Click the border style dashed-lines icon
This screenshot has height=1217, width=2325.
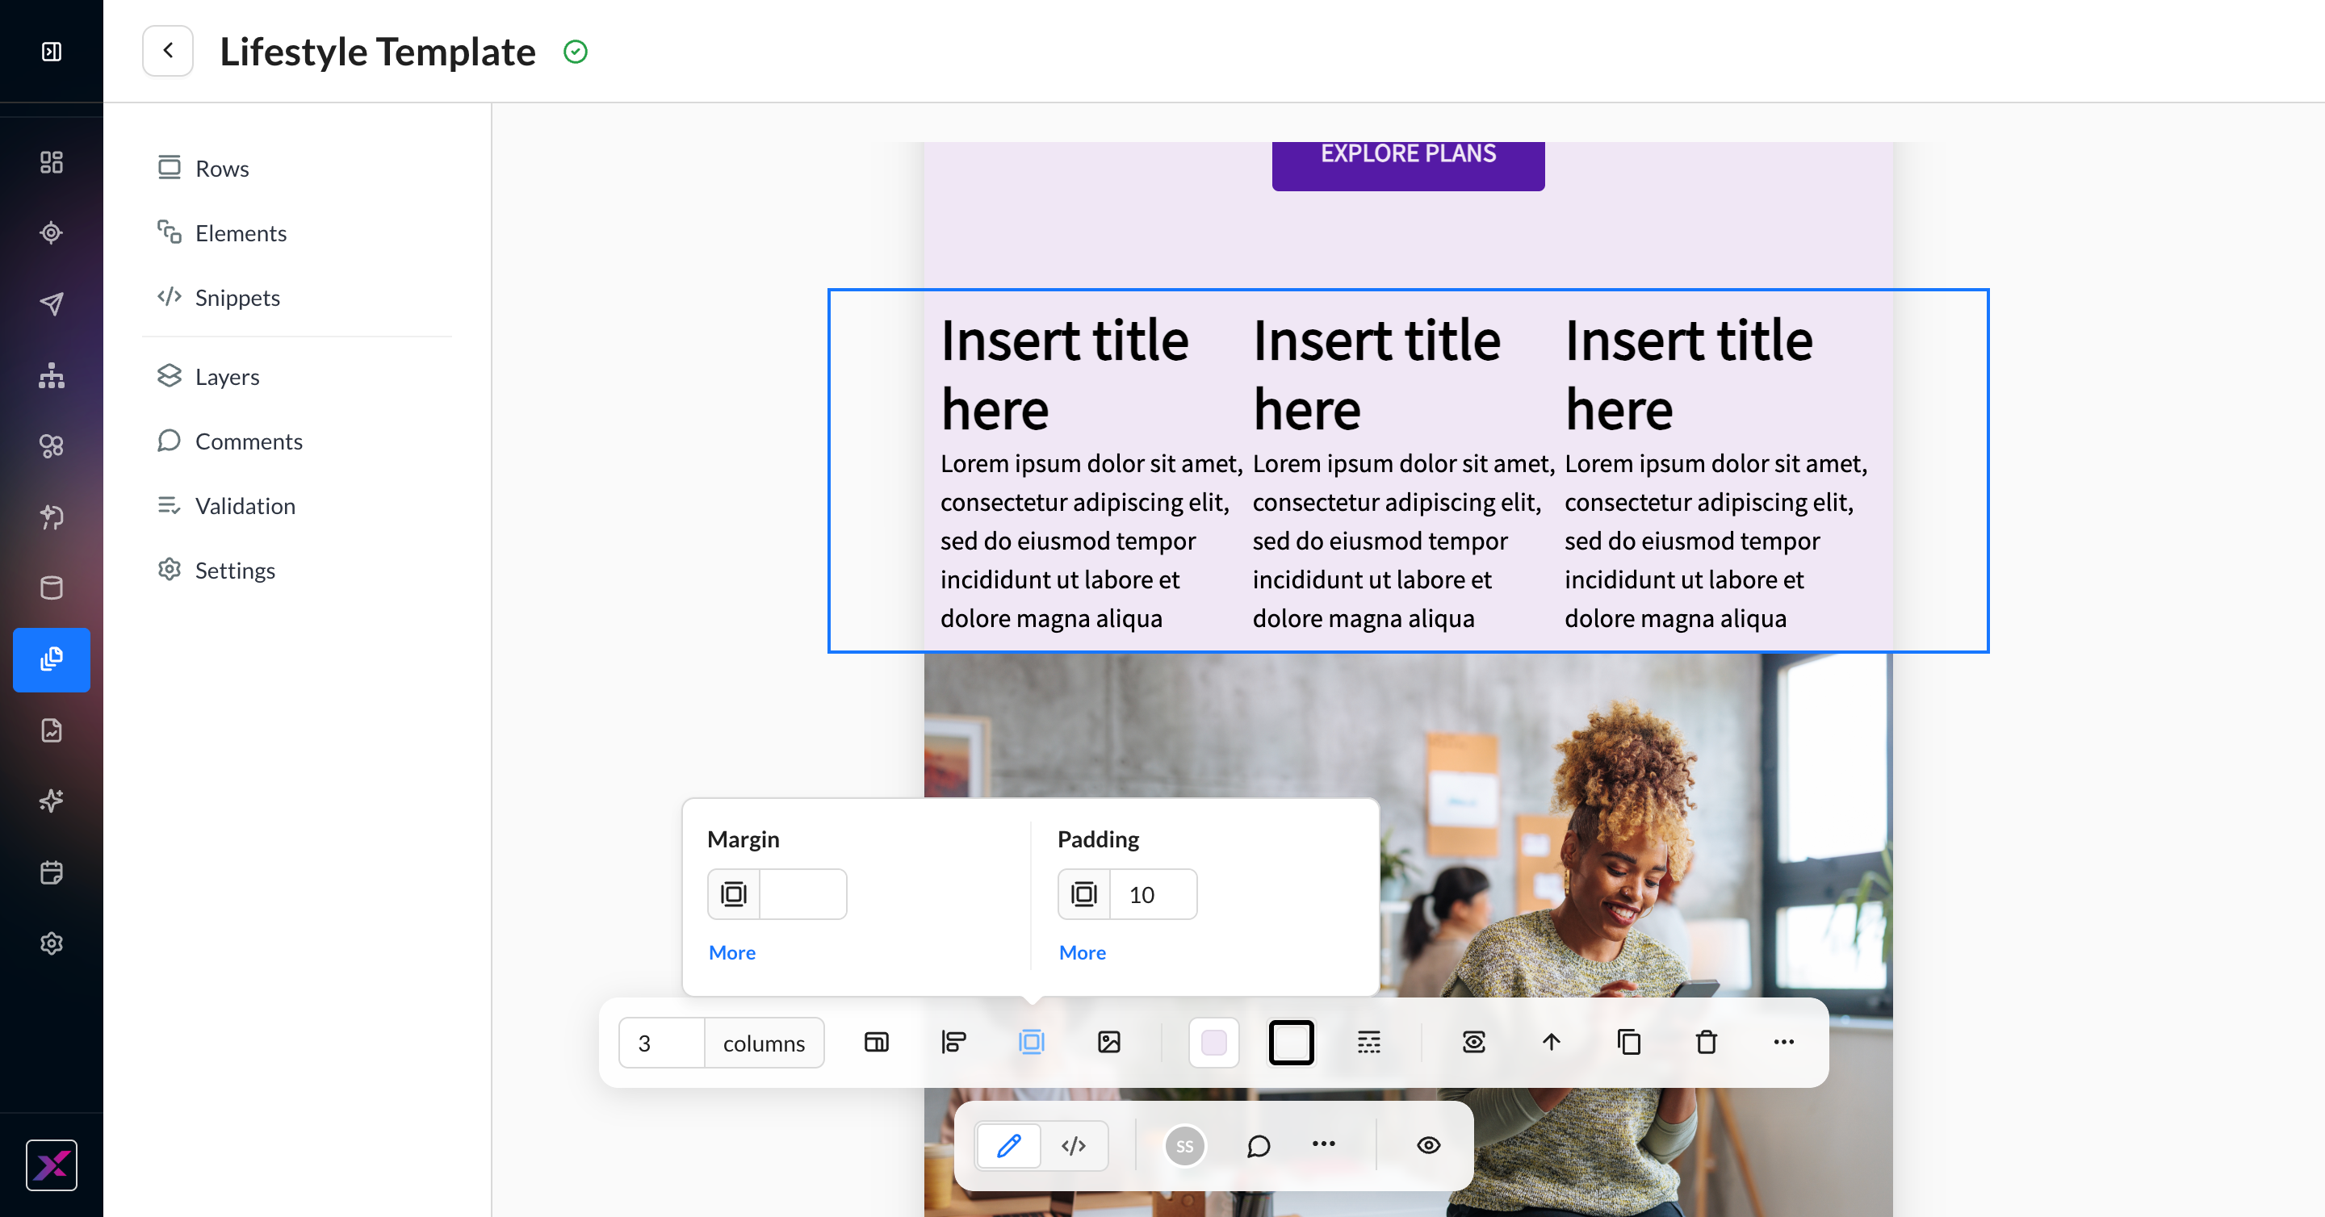[1369, 1043]
